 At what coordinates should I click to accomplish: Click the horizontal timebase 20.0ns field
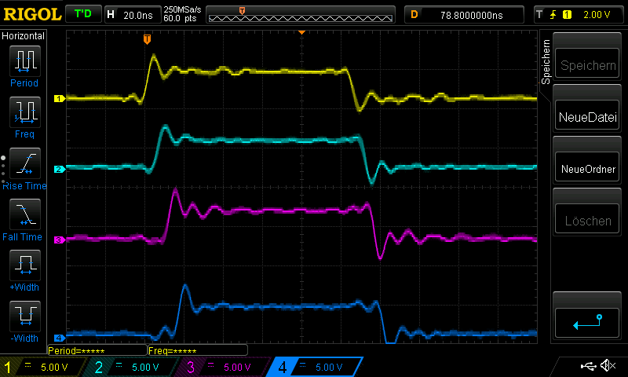133,15
